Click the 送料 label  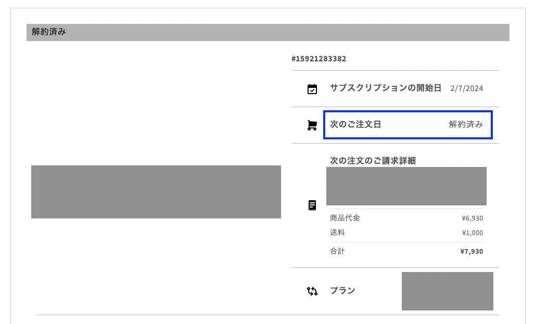(337, 232)
